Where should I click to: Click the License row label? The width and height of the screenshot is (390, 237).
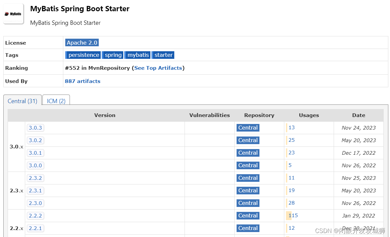pyautogui.click(x=16, y=43)
